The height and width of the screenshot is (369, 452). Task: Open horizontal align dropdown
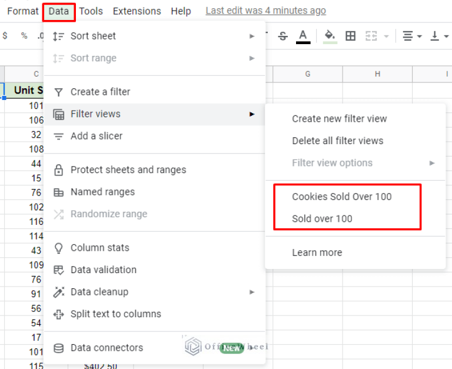click(x=412, y=36)
